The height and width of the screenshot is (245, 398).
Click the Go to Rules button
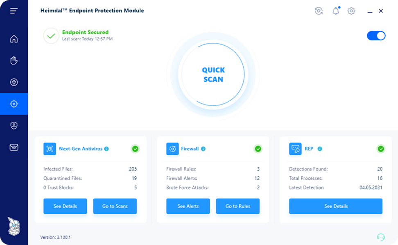coord(238,206)
